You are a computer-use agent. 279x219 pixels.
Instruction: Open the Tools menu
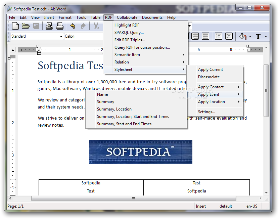pos(81,17)
